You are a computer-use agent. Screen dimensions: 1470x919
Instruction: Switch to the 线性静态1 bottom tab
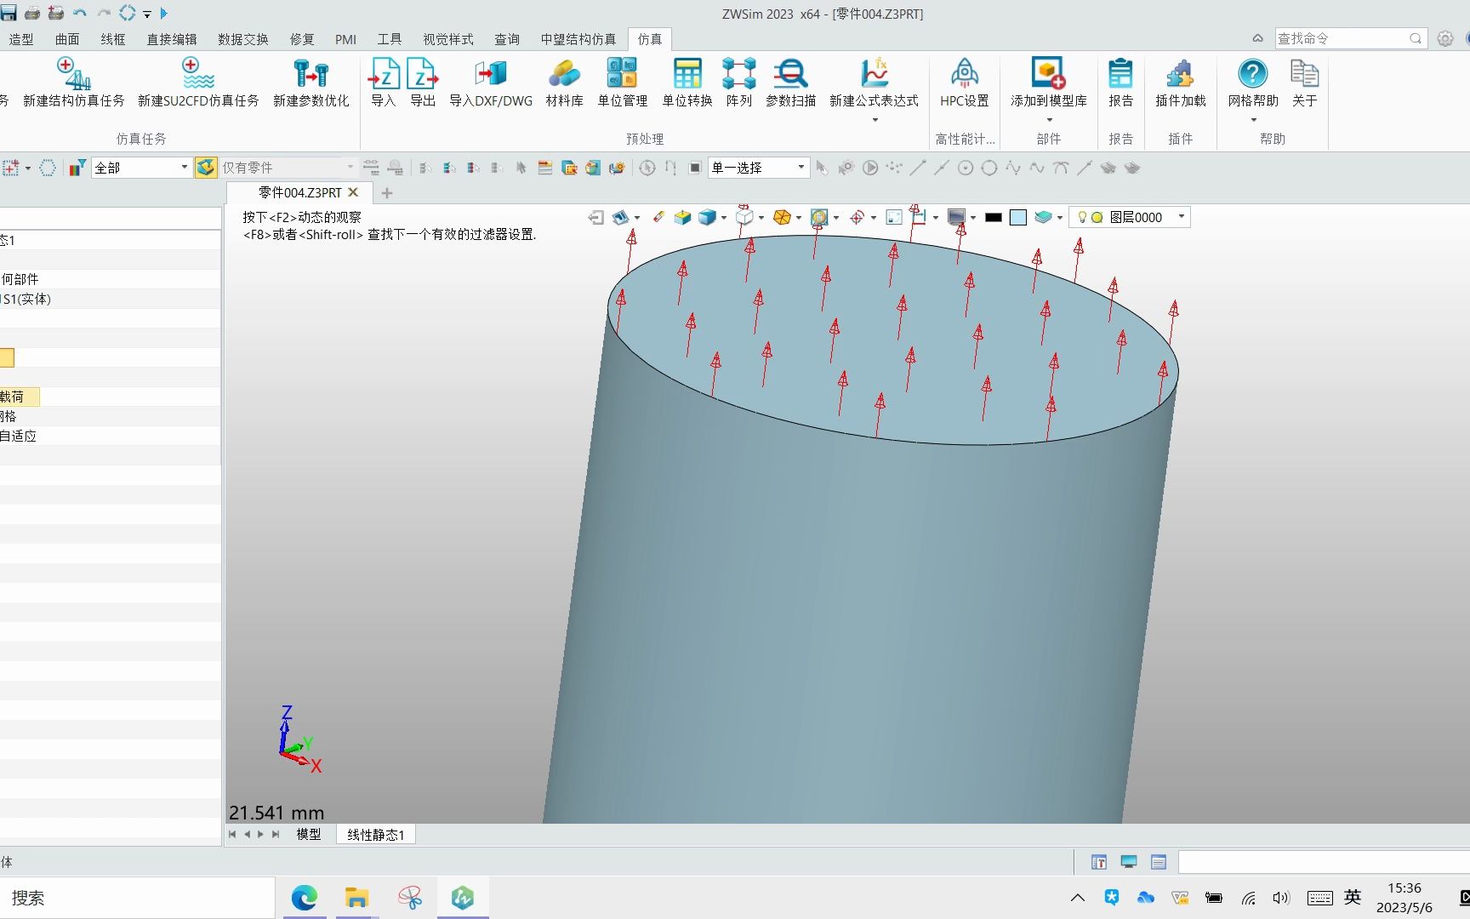tap(375, 835)
